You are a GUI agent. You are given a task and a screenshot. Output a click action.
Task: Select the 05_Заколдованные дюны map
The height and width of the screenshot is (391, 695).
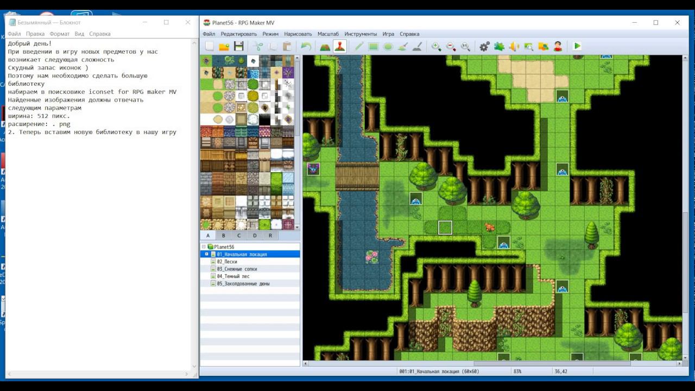point(243,283)
